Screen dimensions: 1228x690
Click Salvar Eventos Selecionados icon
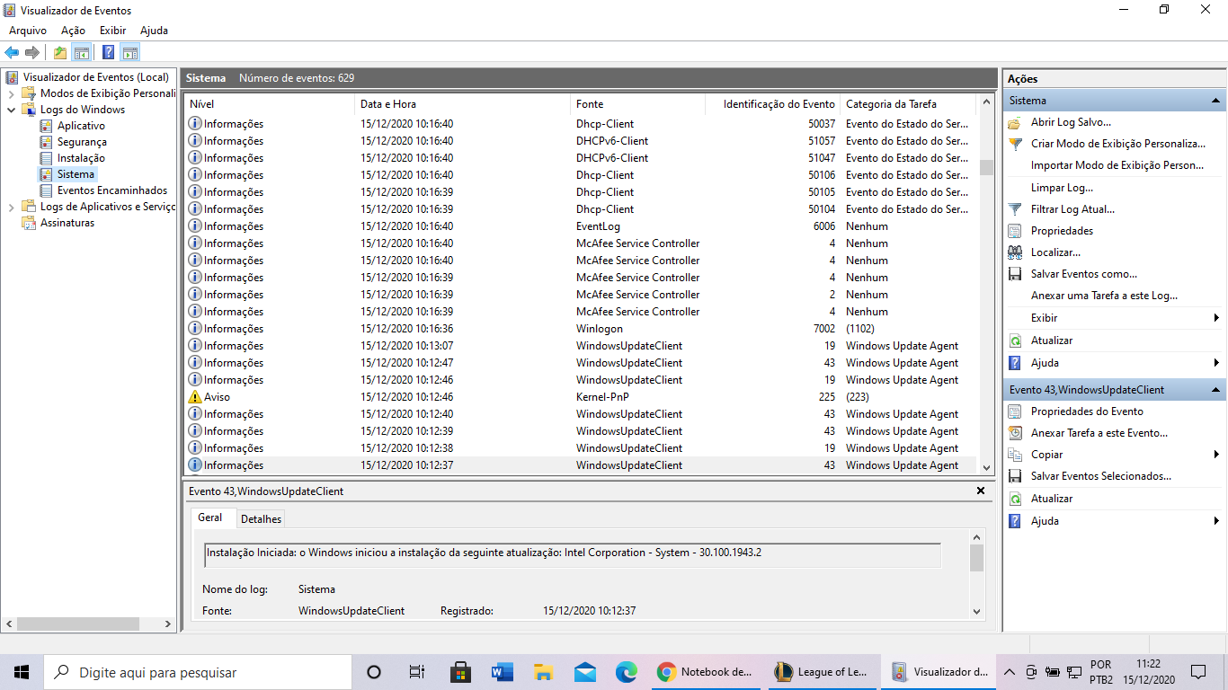tap(1015, 476)
